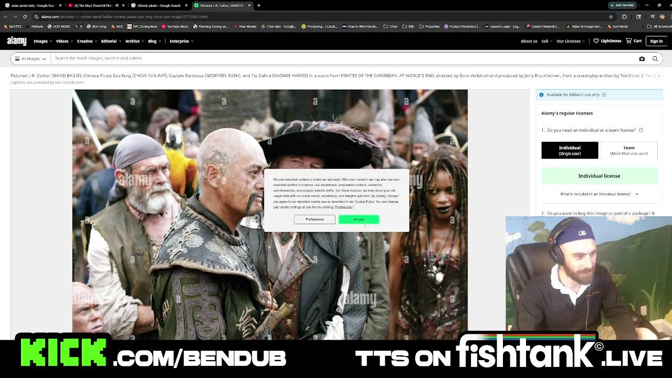The width and height of the screenshot is (672, 378).
Task: Click the Sign in button
Action: point(656,41)
